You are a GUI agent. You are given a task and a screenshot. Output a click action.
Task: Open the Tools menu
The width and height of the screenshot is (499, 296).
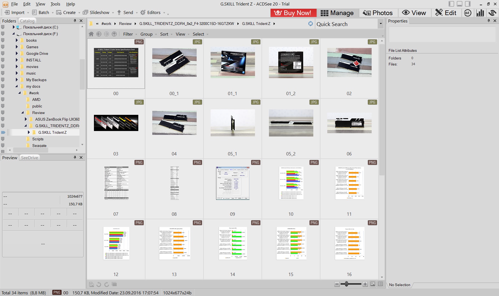(55, 4)
